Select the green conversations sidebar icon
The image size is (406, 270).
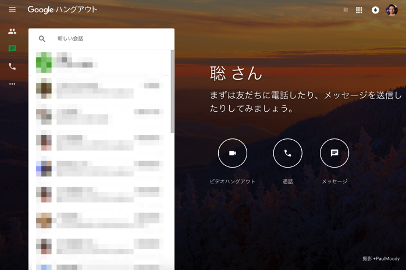click(x=12, y=48)
